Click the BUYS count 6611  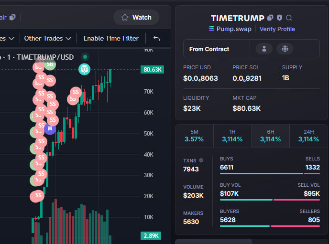click(227, 167)
